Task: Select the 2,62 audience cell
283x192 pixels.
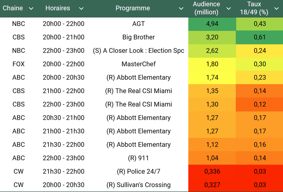Action: click(212, 51)
